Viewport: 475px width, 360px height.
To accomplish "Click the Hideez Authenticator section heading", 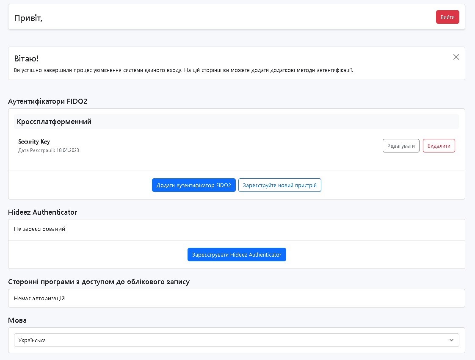I will tap(42, 212).
